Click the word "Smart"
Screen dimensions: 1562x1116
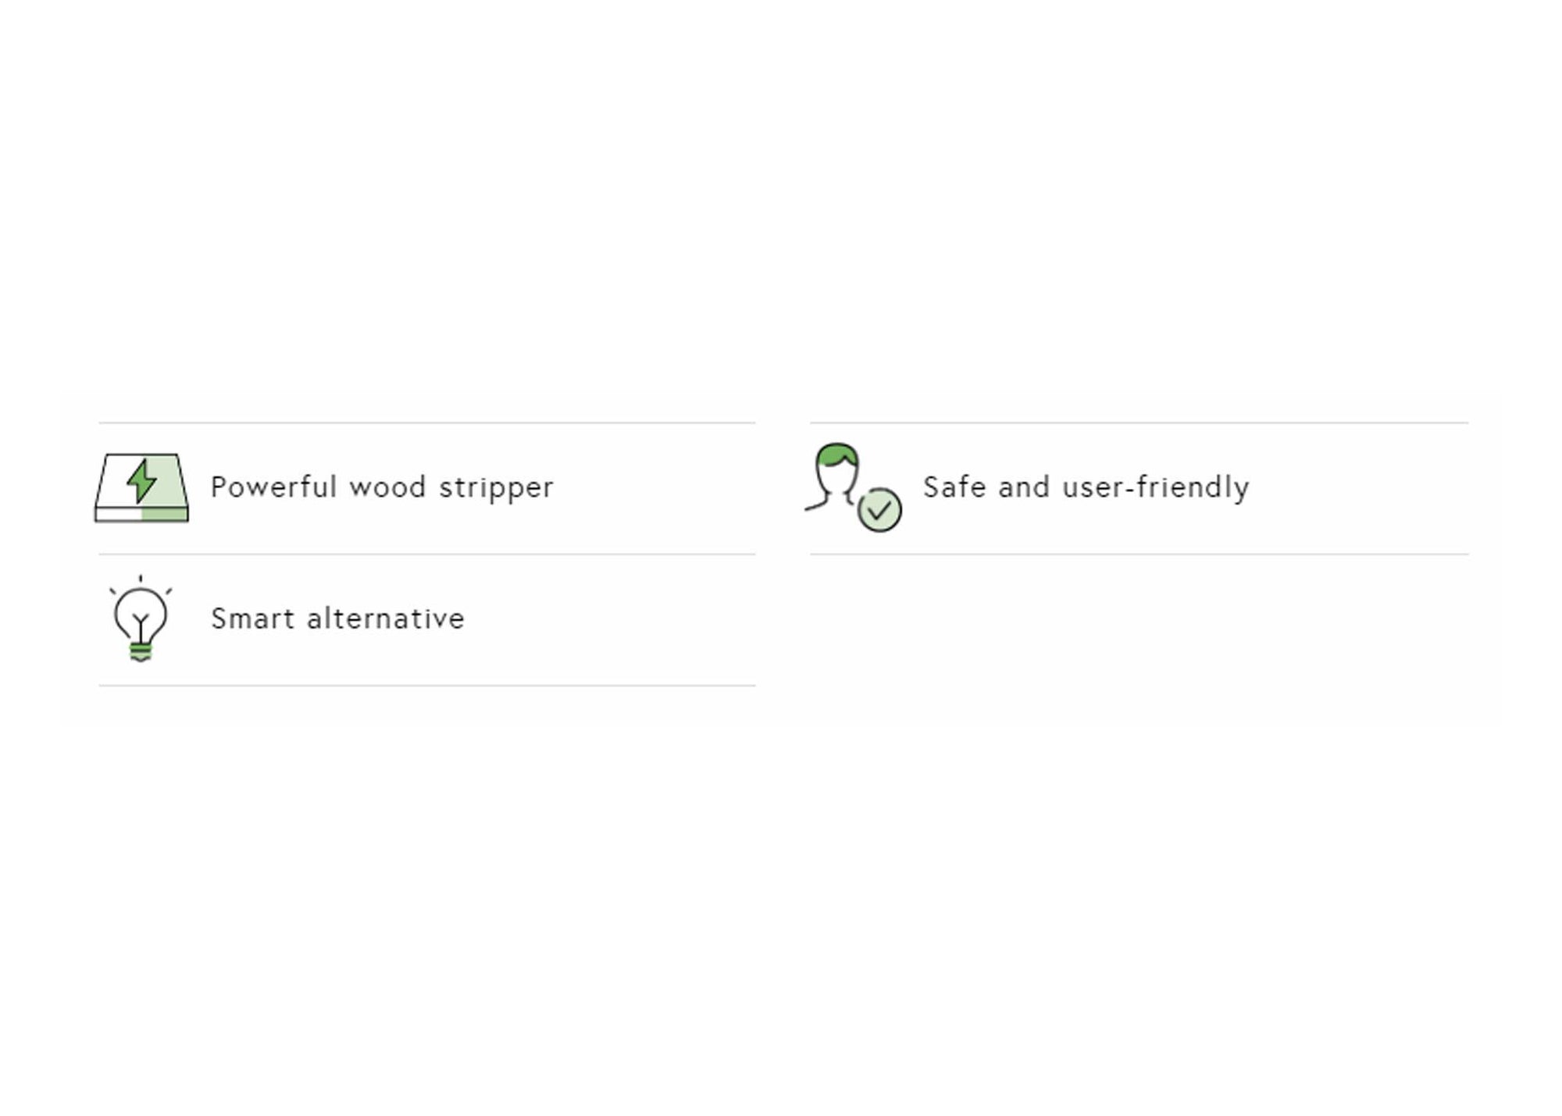pyautogui.click(x=252, y=619)
